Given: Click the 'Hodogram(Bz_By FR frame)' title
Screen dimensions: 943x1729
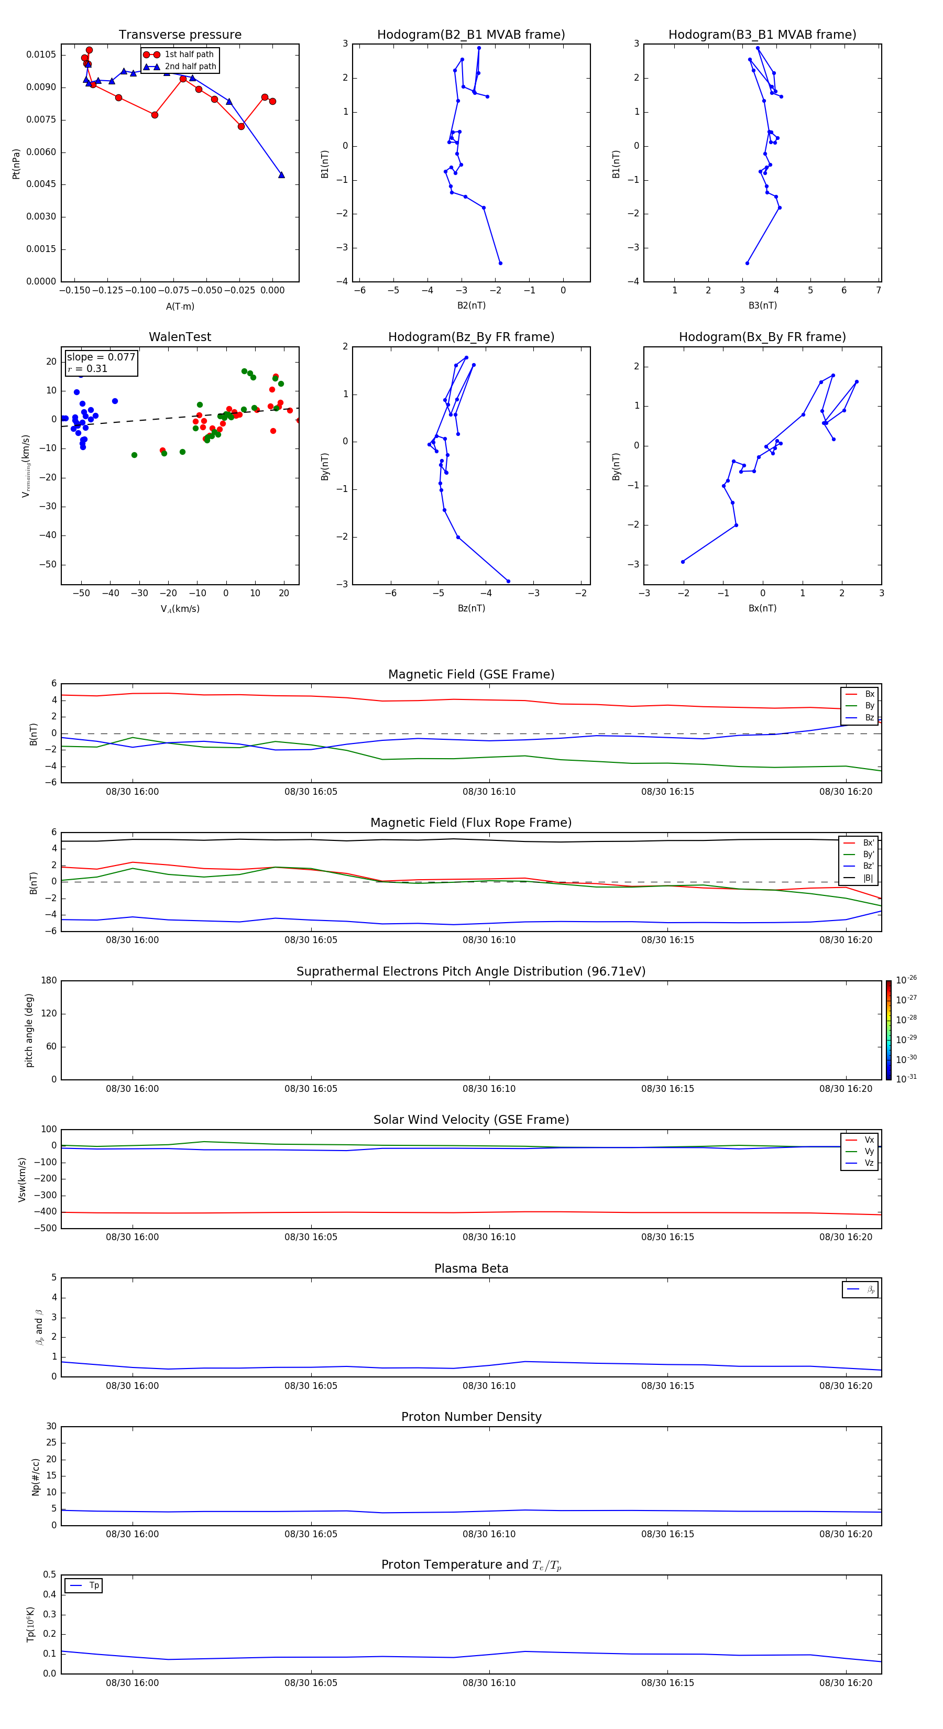Looking at the screenshot, I should click(x=471, y=337).
